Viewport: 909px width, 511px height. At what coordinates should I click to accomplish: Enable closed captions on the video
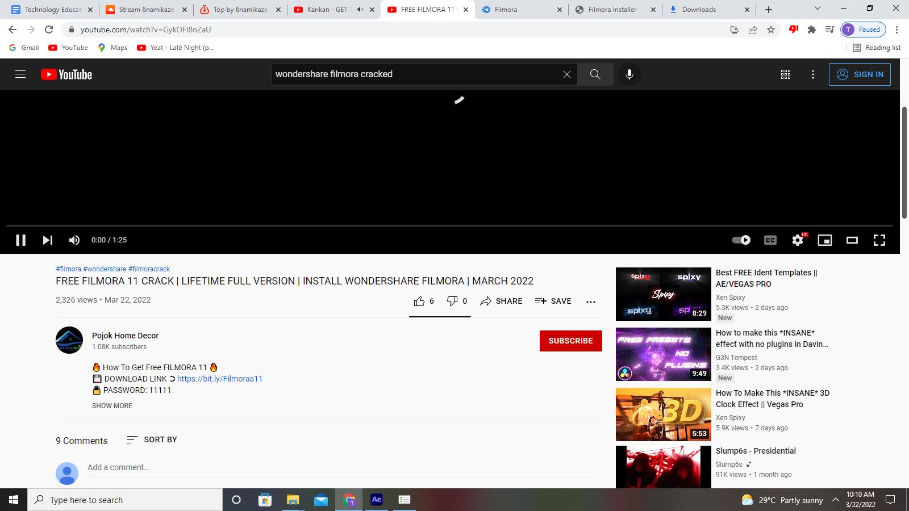click(770, 240)
